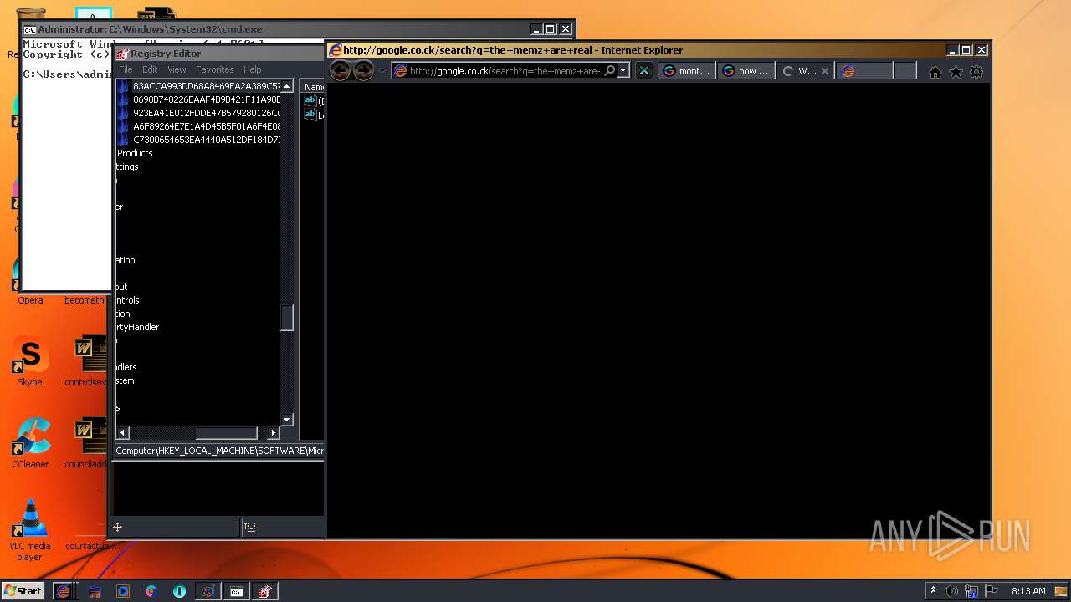The height and width of the screenshot is (602, 1071).
Task: Click registry tree horizontal scrollbar thumb
Action: coord(226,432)
